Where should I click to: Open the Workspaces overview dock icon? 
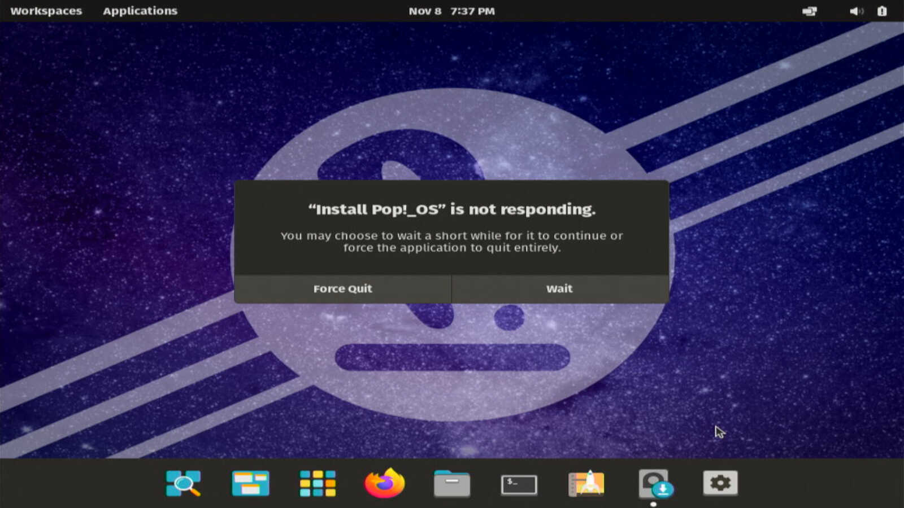click(250, 484)
